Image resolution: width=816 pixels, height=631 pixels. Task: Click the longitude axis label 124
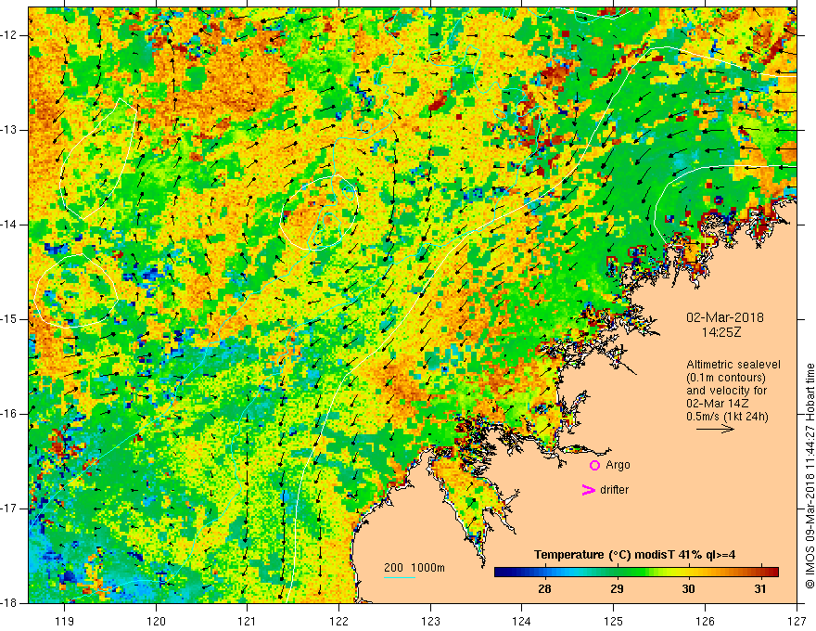pos(522,621)
